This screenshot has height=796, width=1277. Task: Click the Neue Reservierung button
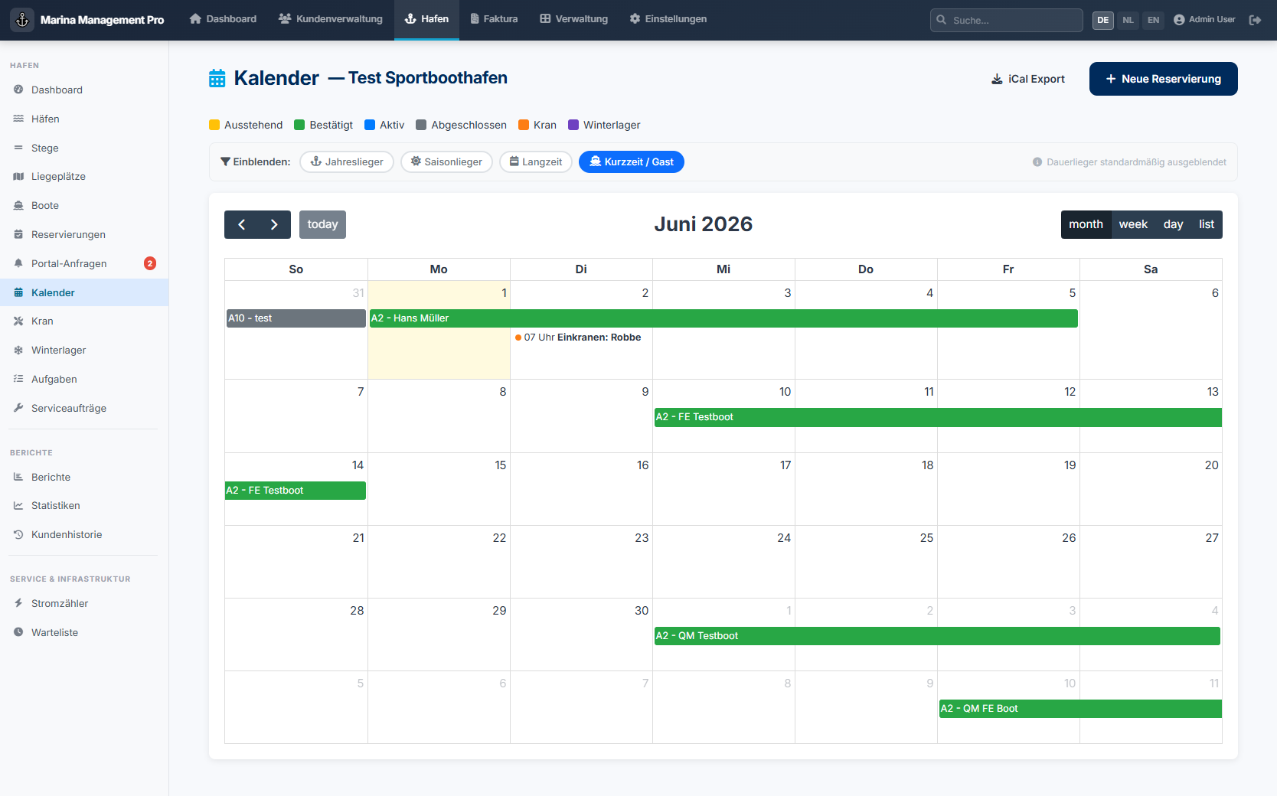(x=1164, y=79)
